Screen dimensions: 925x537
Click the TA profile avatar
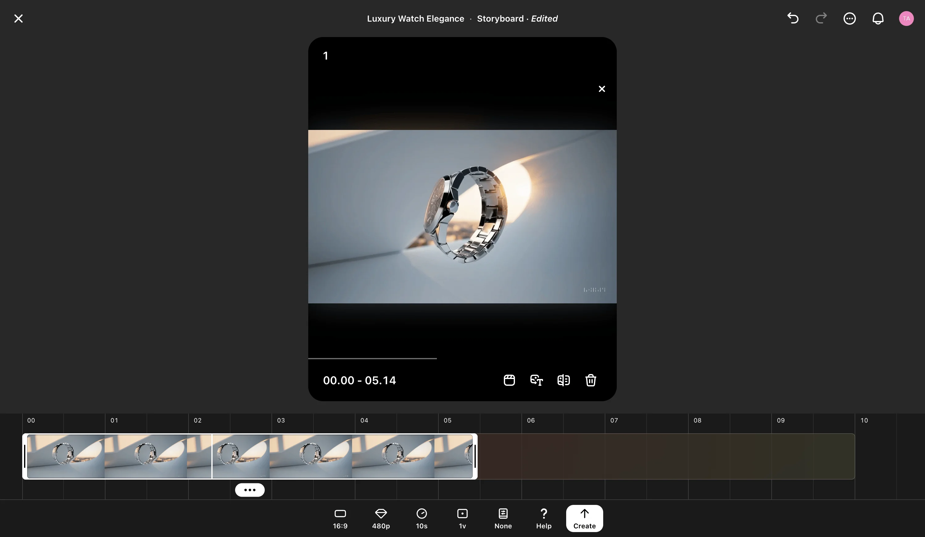coord(906,18)
